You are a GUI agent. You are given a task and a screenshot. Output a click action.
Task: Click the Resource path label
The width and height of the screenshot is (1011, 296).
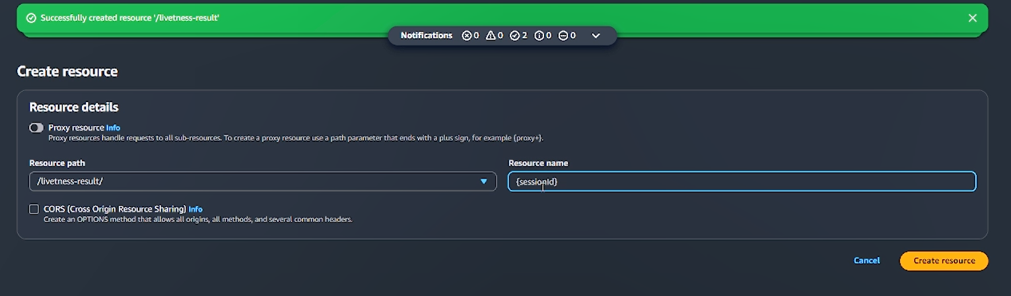[x=57, y=163]
